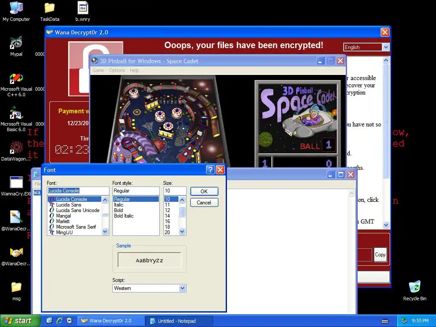Open My Computer desktop icon
Viewport: 436px width, 327px height.
pos(16,11)
